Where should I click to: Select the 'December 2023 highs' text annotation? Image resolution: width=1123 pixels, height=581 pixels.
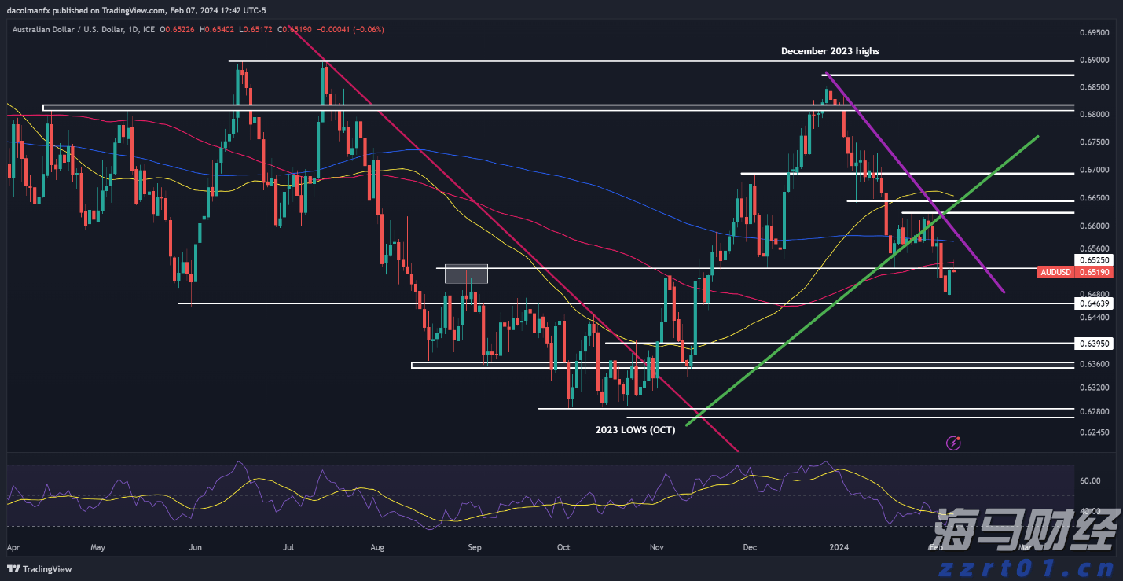pos(830,51)
